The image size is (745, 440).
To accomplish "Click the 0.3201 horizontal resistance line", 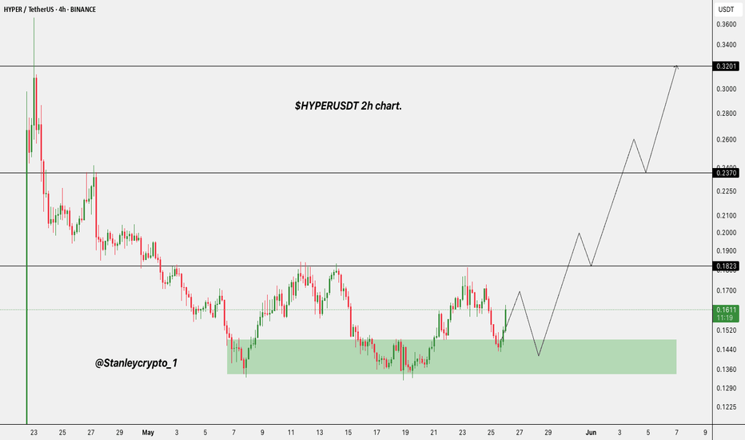I will click(357, 66).
